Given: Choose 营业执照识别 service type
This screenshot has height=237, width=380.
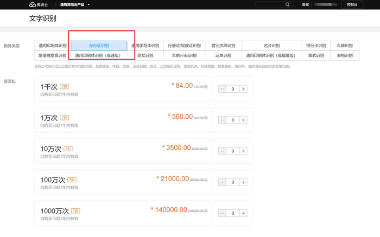Looking at the screenshot, I should tap(223, 46).
